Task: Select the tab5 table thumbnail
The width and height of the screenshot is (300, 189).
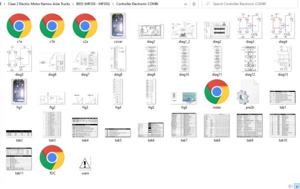Action: (118, 133)
